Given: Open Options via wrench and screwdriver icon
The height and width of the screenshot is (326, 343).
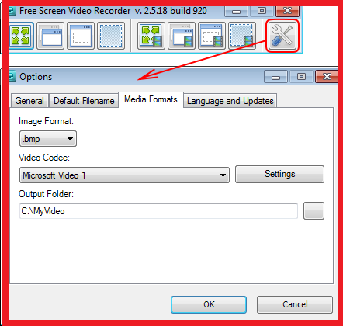Looking at the screenshot, I should pyautogui.click(x=282, y=36).
